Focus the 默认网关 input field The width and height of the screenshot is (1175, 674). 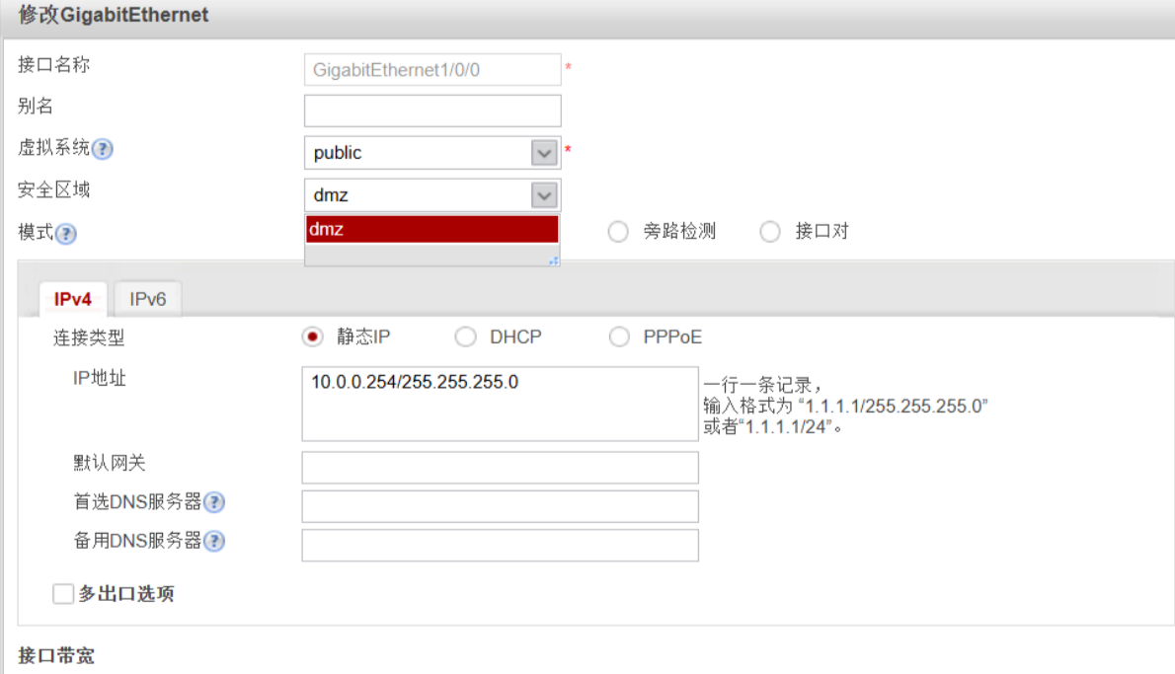click(x=500, y=468)
